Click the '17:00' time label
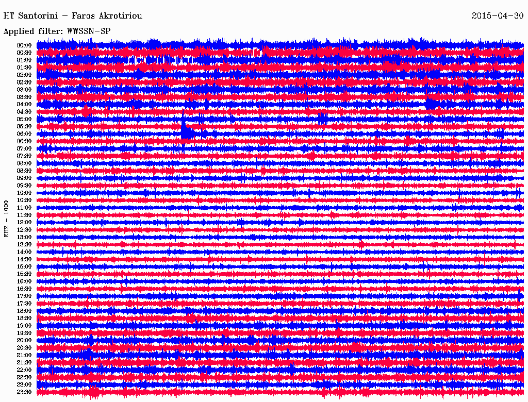This screenshot has width=528, height=402. (24, 296)
